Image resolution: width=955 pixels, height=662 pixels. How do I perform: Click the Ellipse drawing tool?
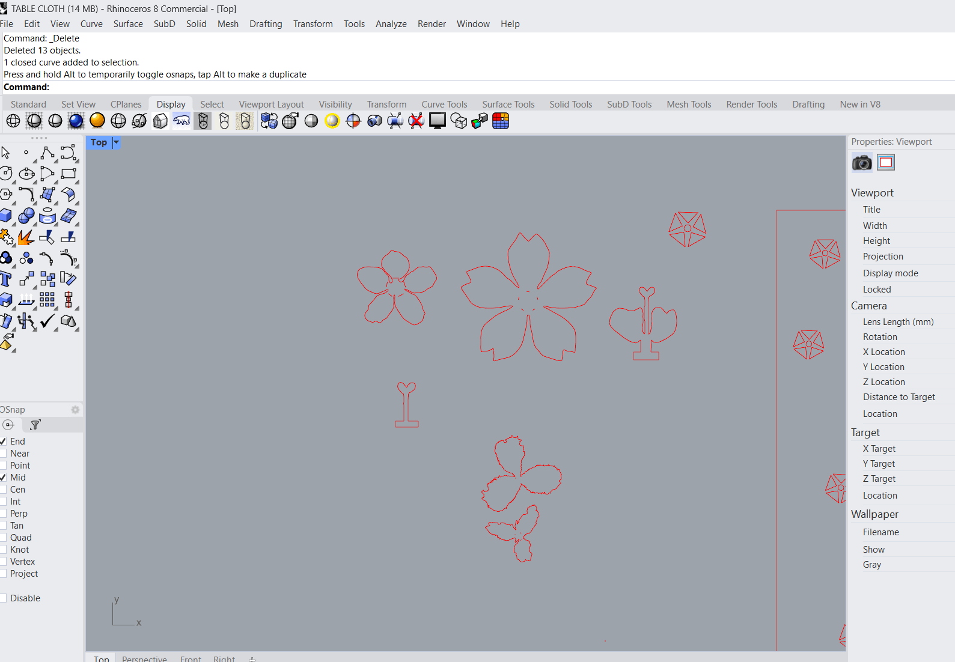tap(26, 174)
